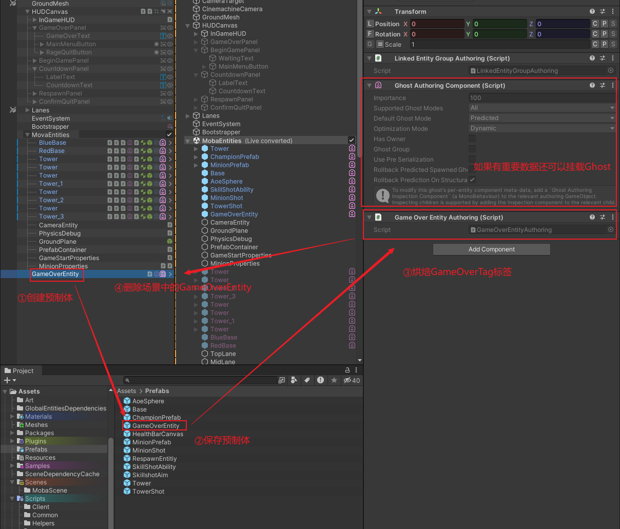The width and height of the screenshot is (620, 529).
Task: Toggle visibility eye of CountdownPanel
Action: (170, 69)
